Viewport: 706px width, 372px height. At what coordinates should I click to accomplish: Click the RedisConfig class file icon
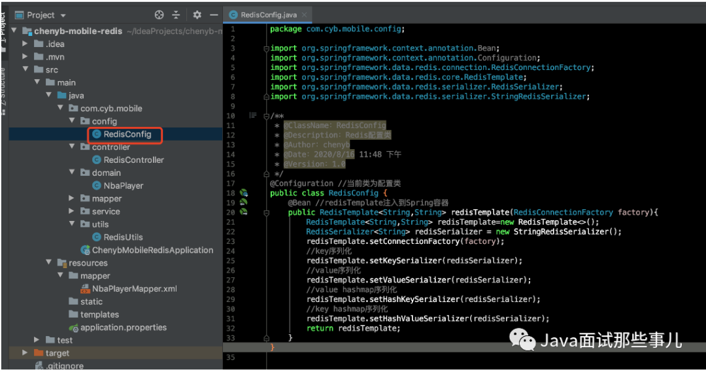point(96,134)
